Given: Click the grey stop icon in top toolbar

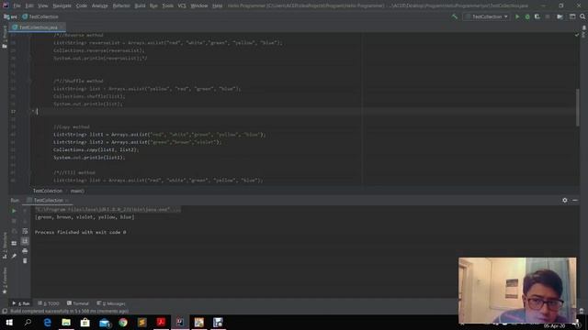Looking at the screenshot, I should 548,16.
